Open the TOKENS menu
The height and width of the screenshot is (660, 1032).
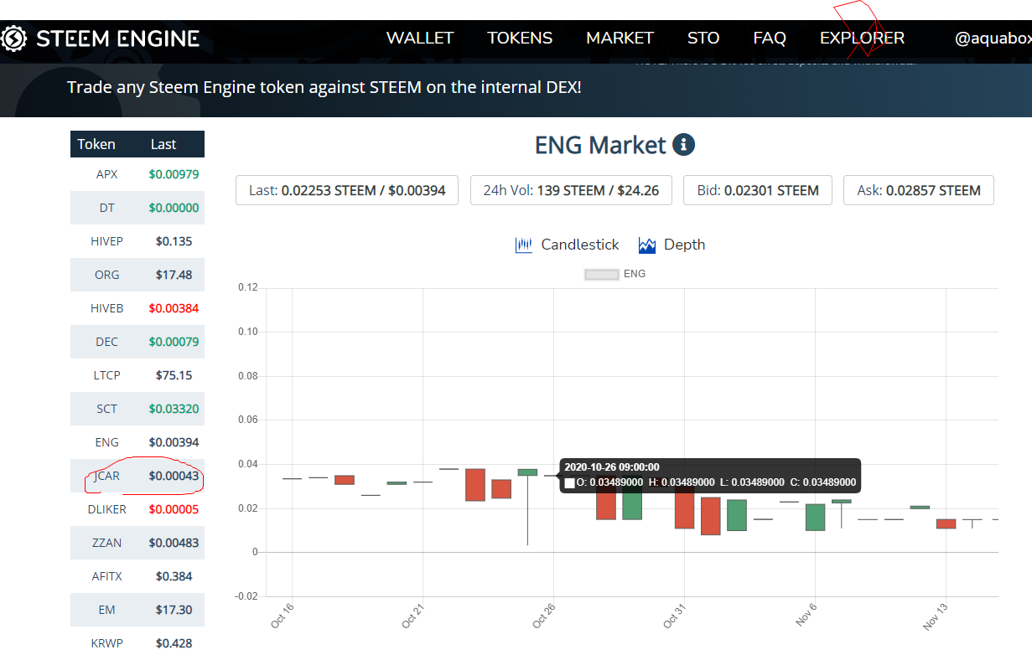pyautogui.click(x=520, y=38)
